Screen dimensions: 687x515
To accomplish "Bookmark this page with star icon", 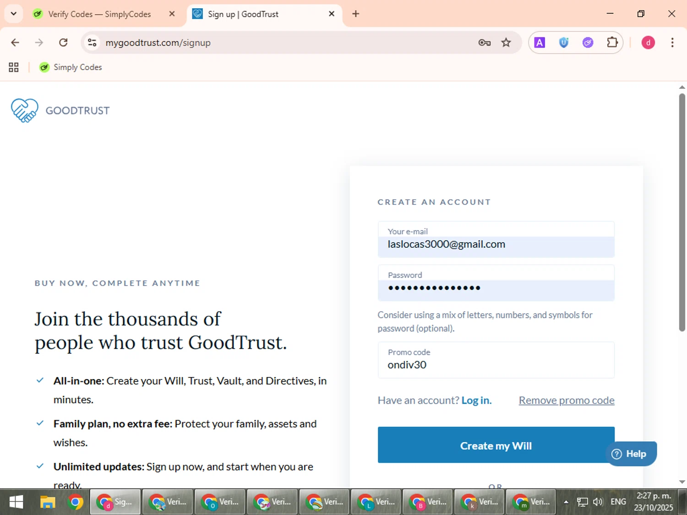I will (506, 43).
